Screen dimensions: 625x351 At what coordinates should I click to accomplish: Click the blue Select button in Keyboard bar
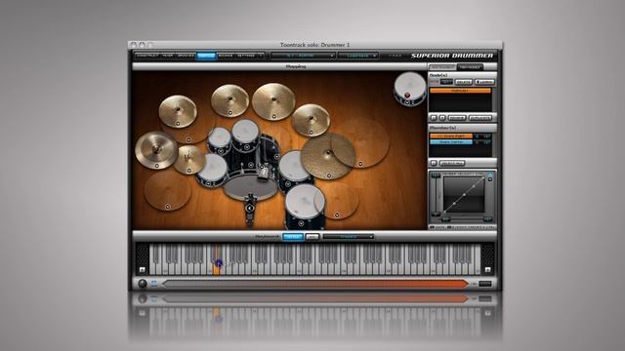point(293,237)
